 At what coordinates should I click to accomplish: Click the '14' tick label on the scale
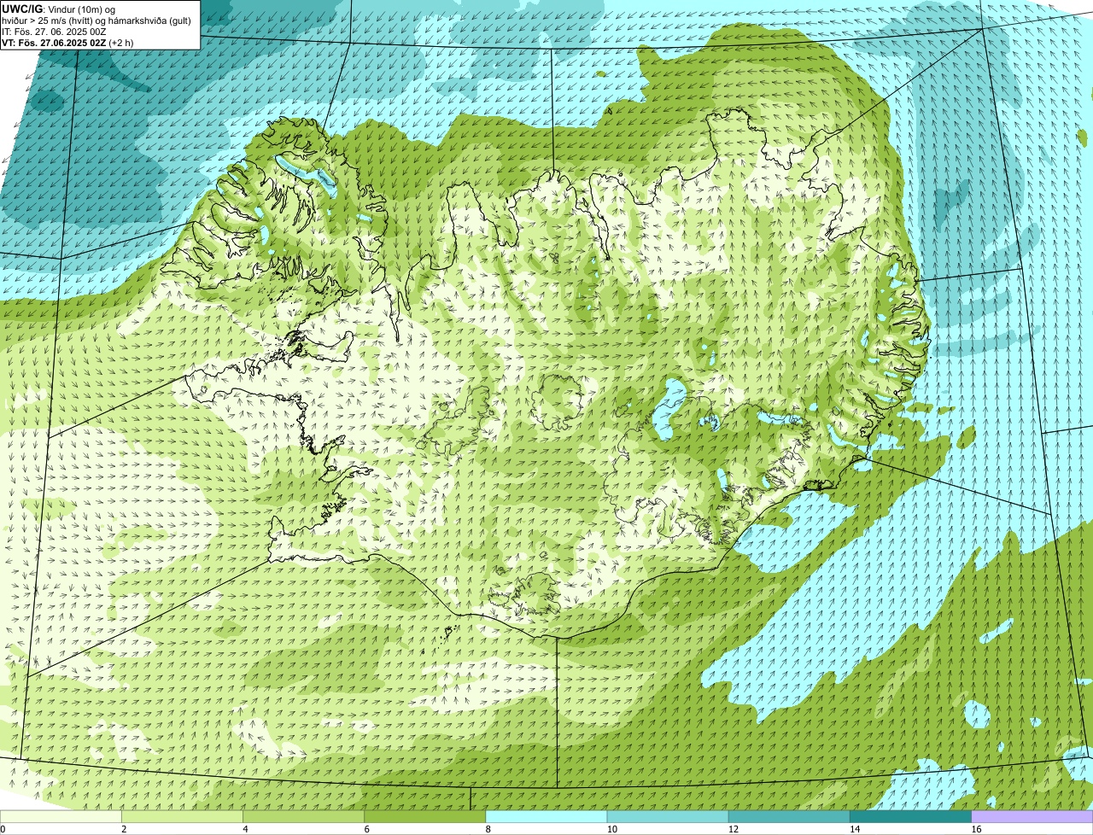coord(854,829)
